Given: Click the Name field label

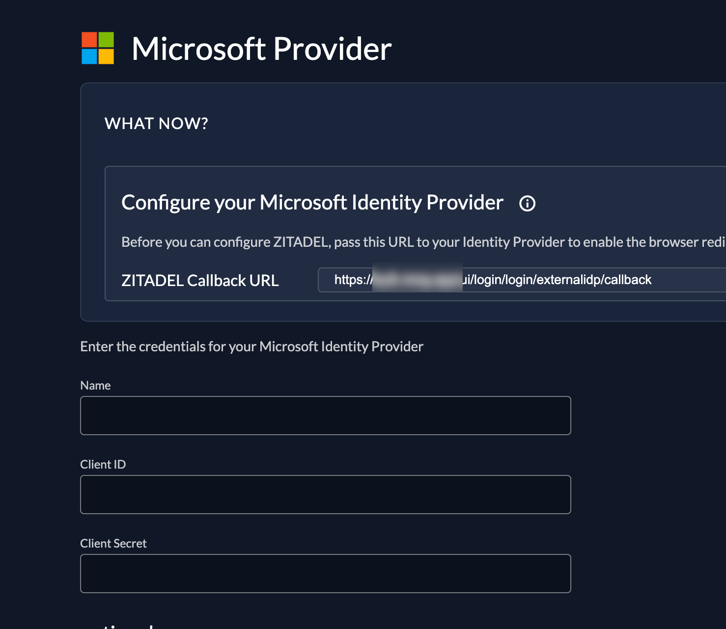Looking at the screenshot, I should point(95,385).
